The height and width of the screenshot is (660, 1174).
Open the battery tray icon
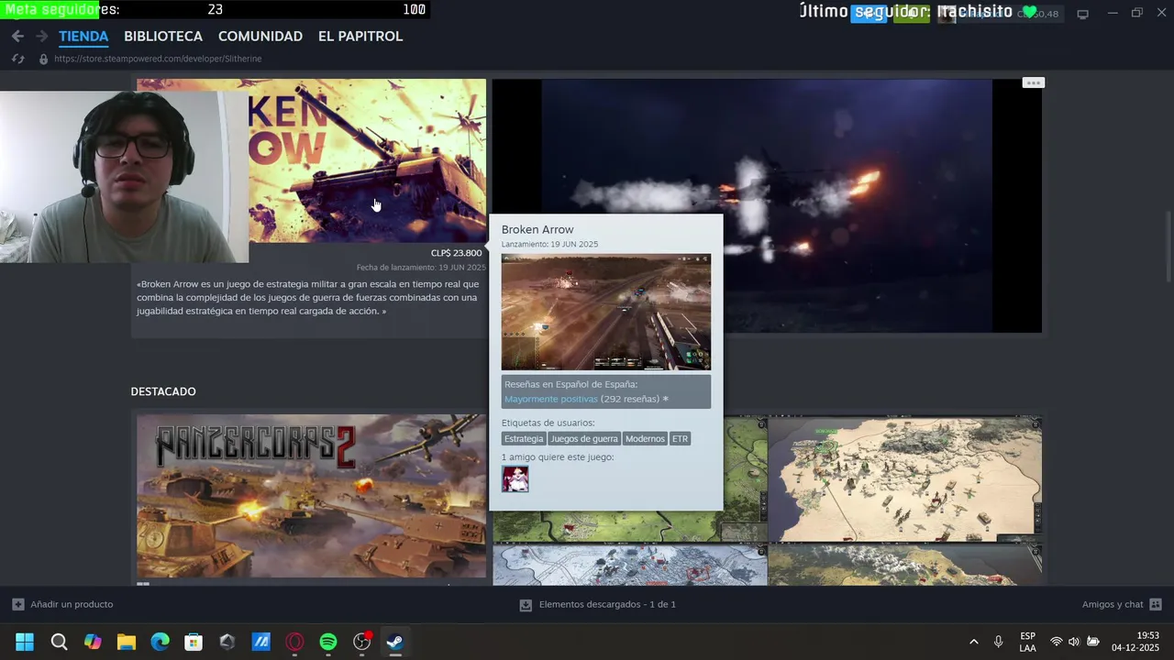pos(1092,642)
